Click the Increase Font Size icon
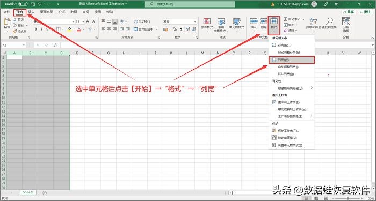Image resolution: width=376 pixels, height=201 pixels. click(88, 21)
